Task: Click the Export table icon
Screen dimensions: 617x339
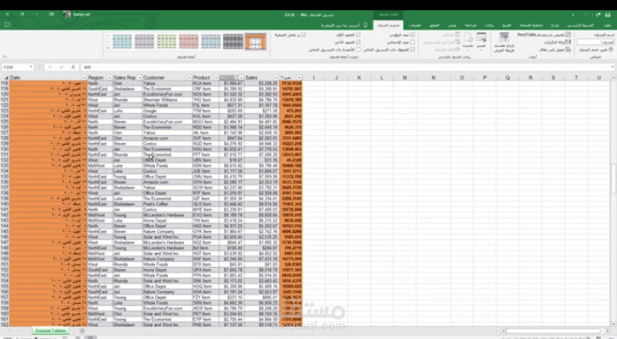Action: [x=481, y=38]
